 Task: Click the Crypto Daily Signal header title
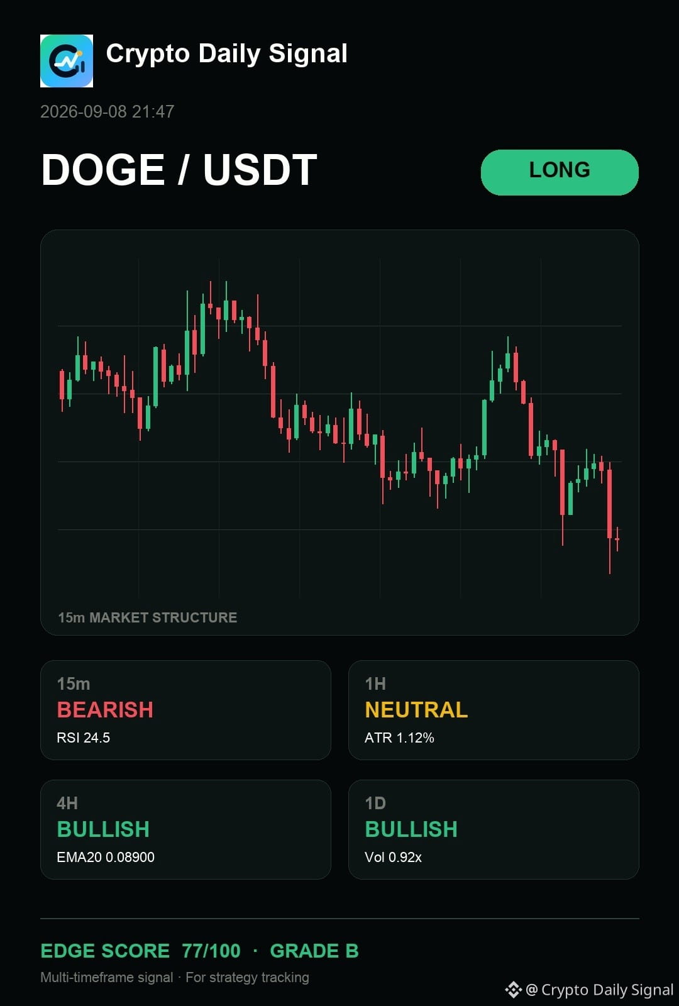(x=226, y=54)
